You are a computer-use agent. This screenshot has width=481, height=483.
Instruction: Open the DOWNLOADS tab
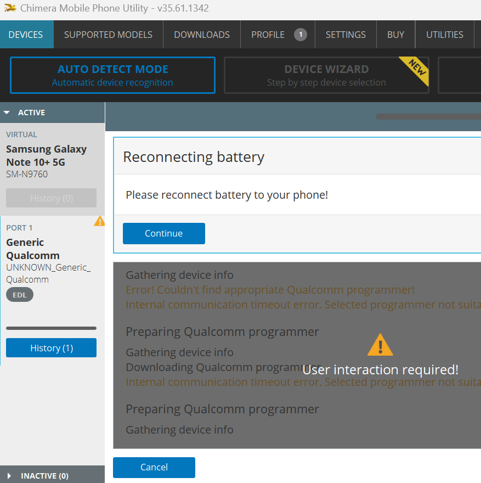coord(201,34)
